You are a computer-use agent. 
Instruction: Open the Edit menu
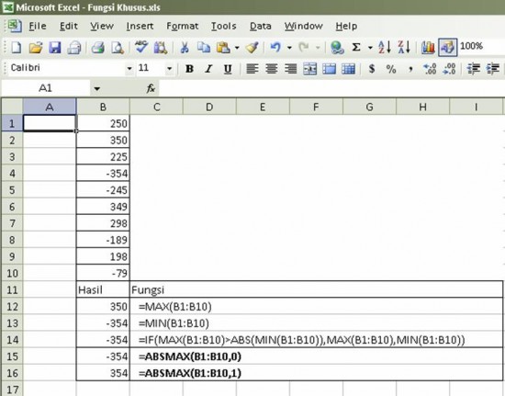(x=69, y=26)
